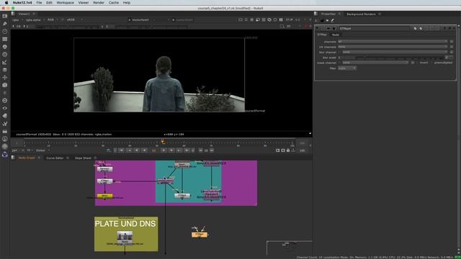Viewport: 461px width, 259px height.
Task: Click the lock icon right of the timeline
Action: point(288,150)
